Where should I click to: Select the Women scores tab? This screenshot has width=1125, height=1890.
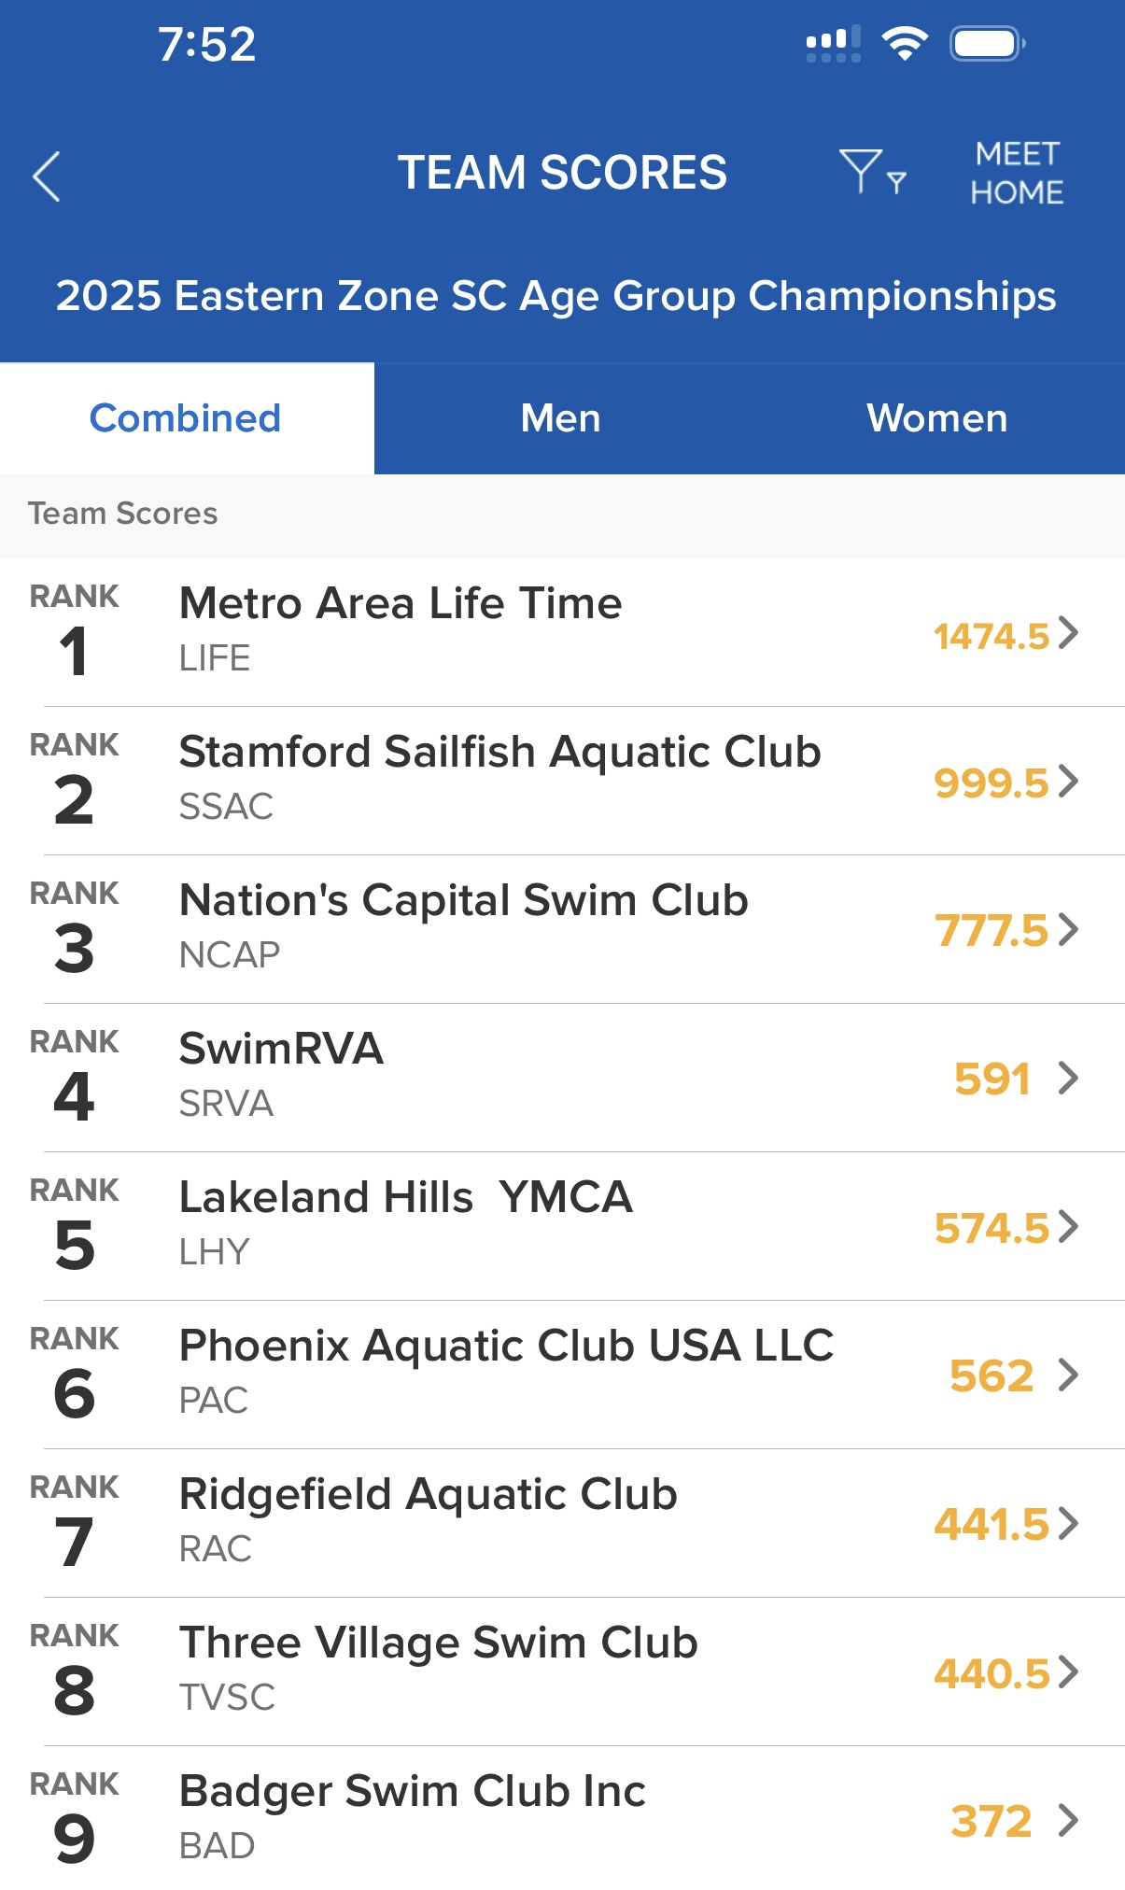(936, 418)
